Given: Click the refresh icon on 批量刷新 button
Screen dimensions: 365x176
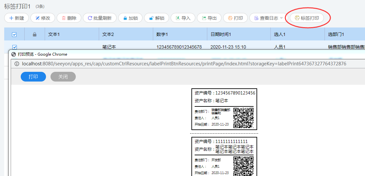Looking at the screenshot, I should (x=90, y=18).
